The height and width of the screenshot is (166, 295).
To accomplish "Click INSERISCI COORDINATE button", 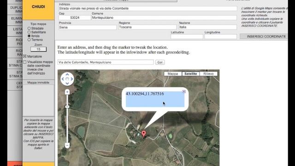I will tap(264, 36).
